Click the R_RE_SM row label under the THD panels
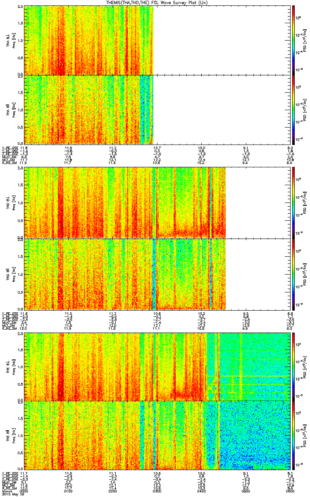The image size is (310, 497). (10, 328)
